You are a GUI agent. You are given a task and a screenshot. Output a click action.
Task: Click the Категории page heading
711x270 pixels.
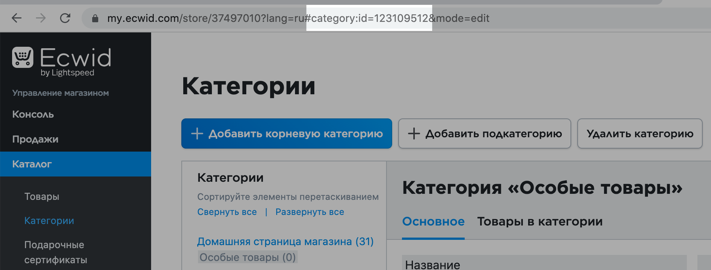[x=249, y=86]
